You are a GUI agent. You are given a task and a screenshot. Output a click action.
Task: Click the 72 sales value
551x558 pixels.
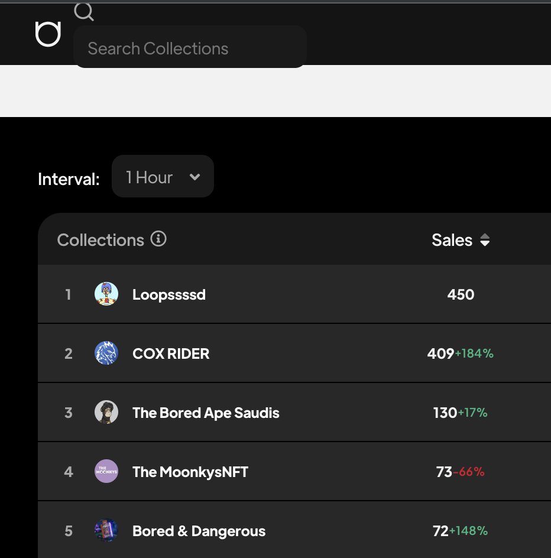pos(440,531)
